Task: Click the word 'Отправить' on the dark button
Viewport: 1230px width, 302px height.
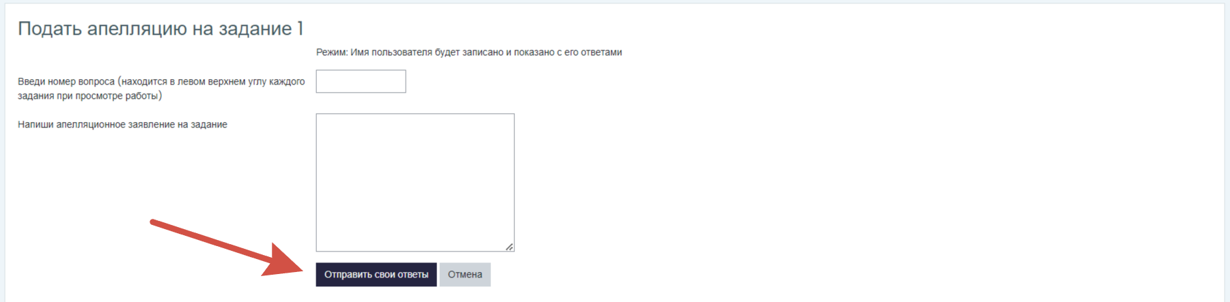Action: click(348, 275)
